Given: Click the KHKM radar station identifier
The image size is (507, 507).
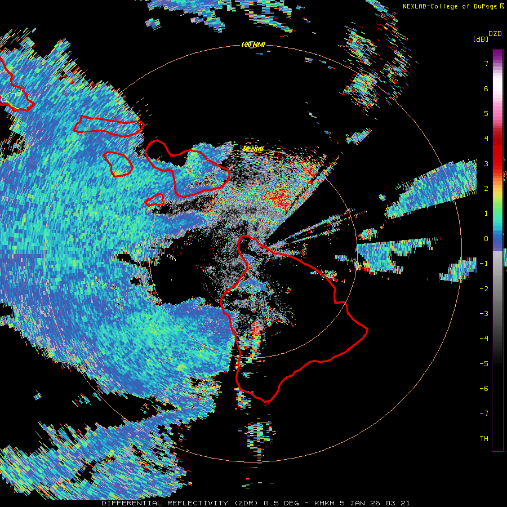Looking at the screenshot, I should click(x=326, y=503).
